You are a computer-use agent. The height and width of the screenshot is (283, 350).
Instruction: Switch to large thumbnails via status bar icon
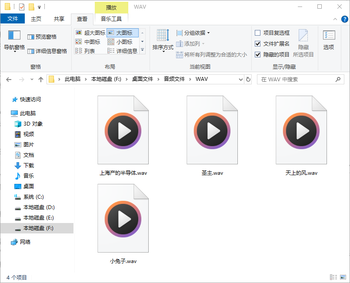[343, 277]
